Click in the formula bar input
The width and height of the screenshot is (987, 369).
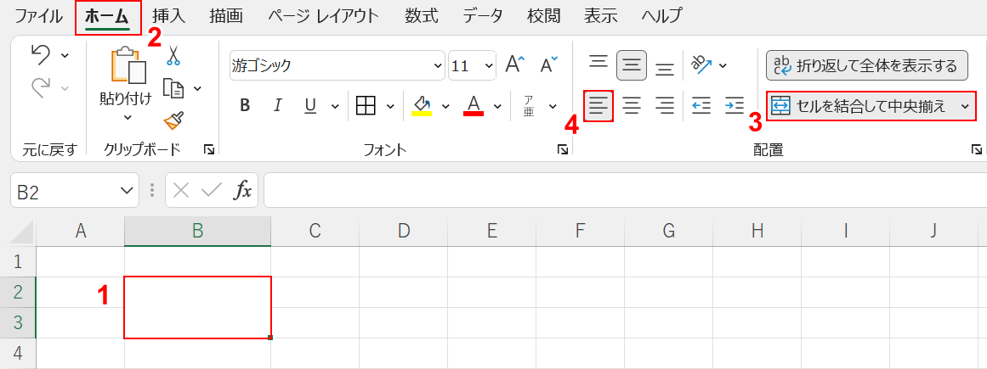click(x=625, y=191)
